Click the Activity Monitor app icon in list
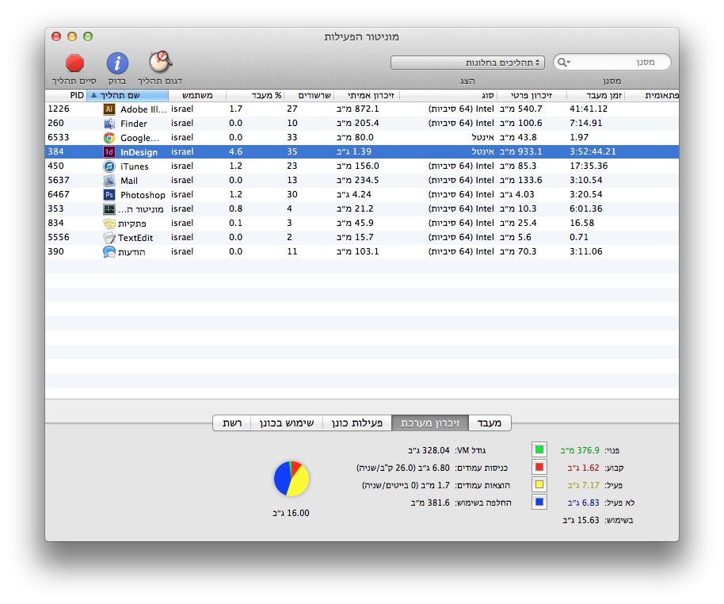This screenshot has height=604, width=724. (109, 209)
